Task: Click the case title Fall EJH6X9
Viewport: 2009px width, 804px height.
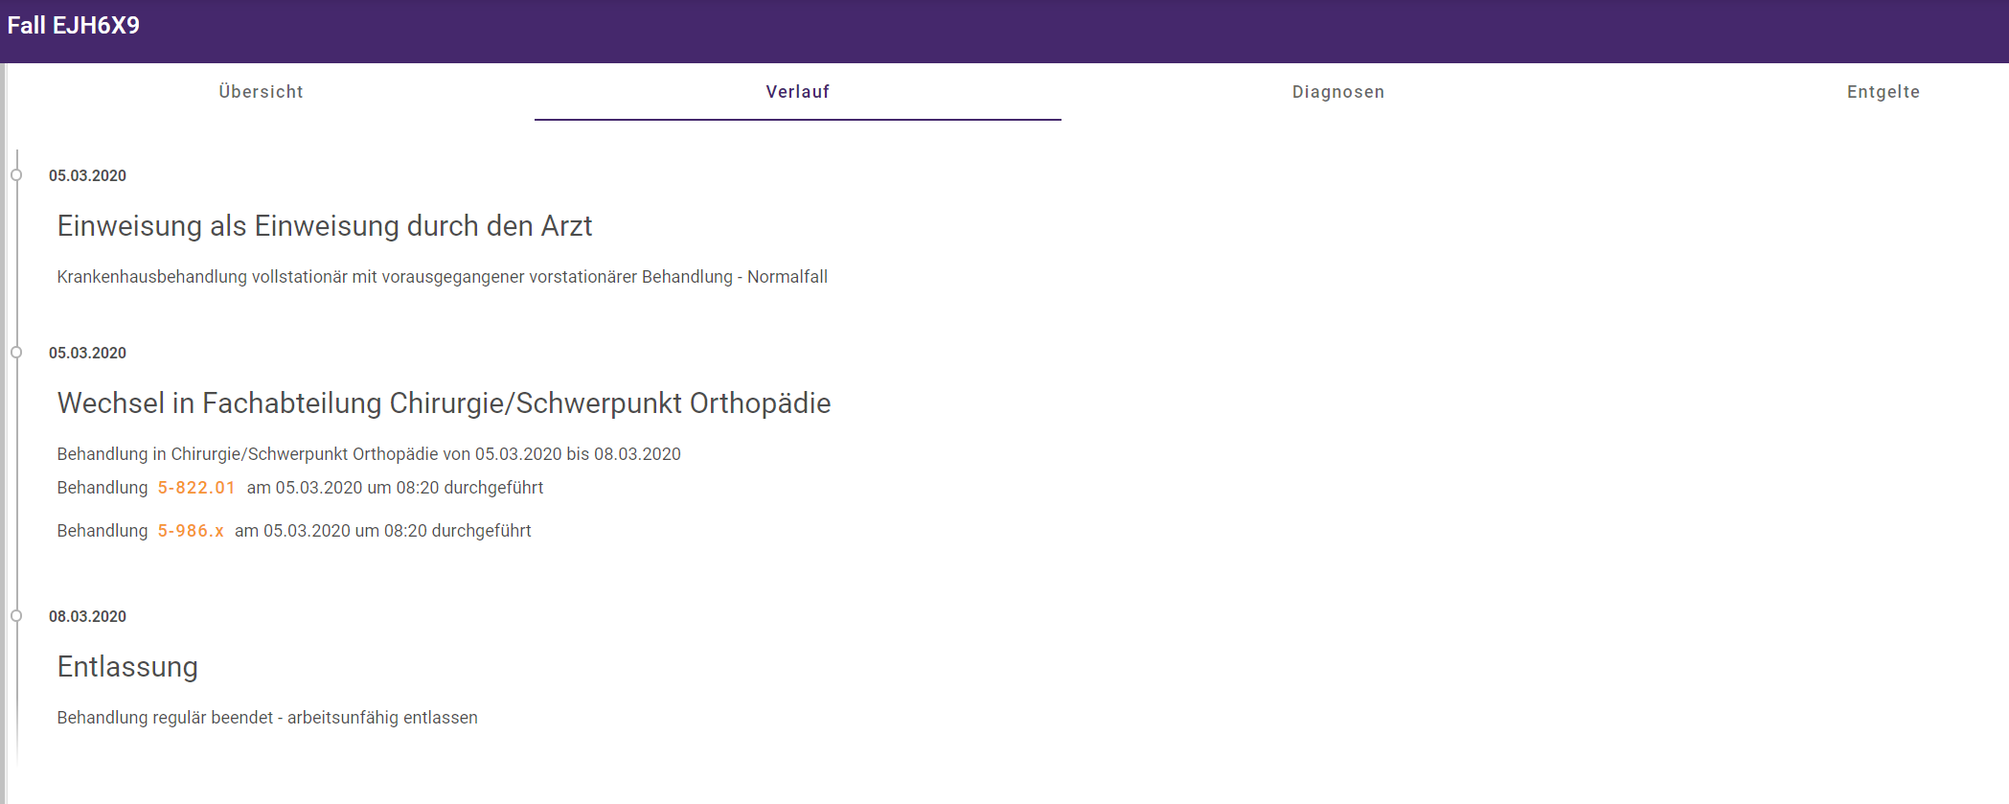Action: pyautogui.click(x=74, y=26)
